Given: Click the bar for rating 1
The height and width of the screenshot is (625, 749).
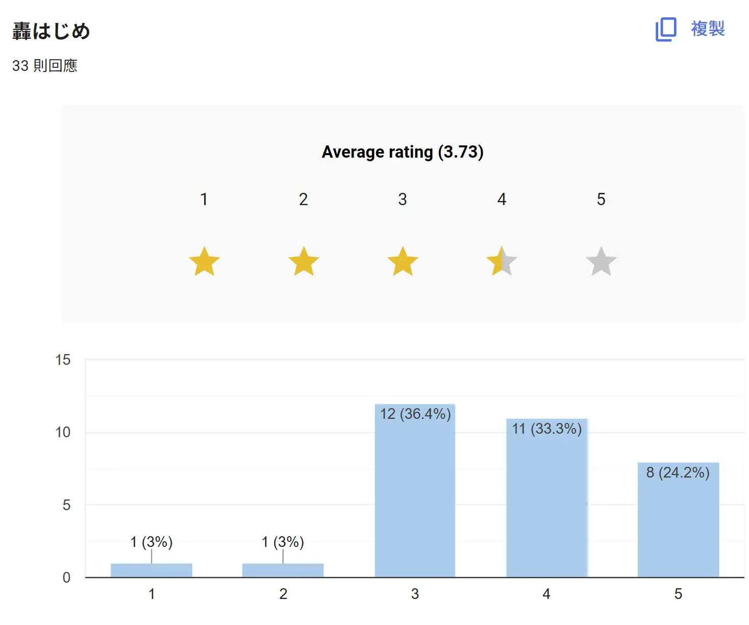Looking at the screenshot, I should (152, 570).
